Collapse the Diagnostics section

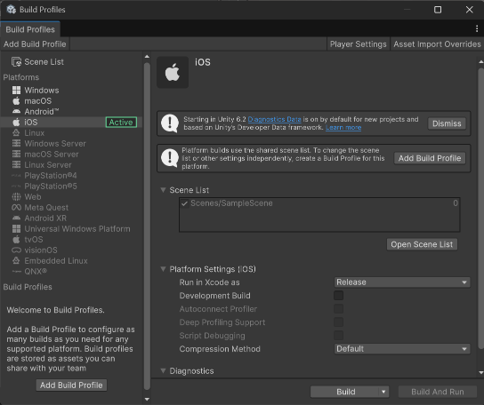coord(164,370)
